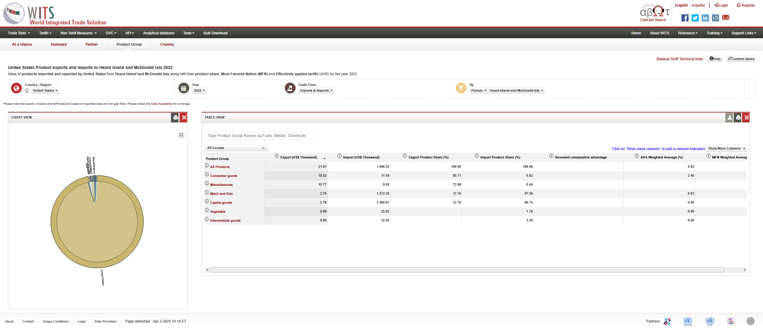Click the table horizontal scrollbar

tap(467, 270)
